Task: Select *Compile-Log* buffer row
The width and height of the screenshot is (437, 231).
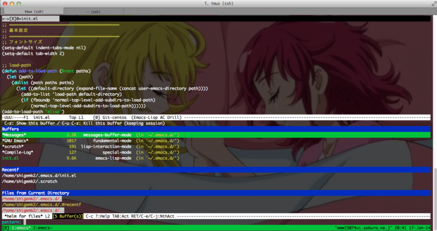Action: click(216, 152)
